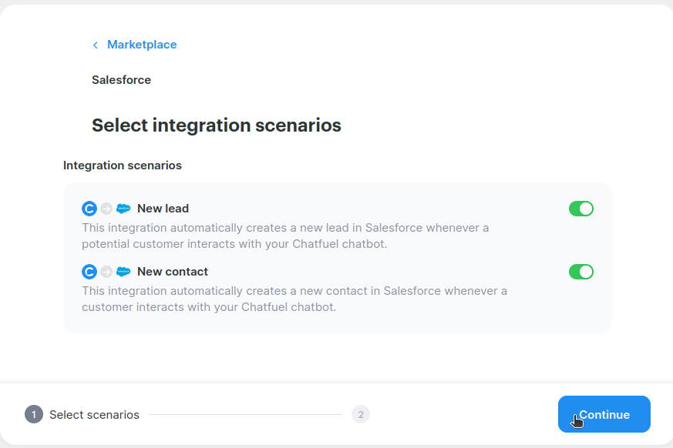Click the New contact description text
Image resolution: width=673 pixels, height=448 pixels.
coord(294,299)
